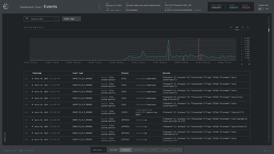This screenshot has width=274, height=154.
Task: Click inside the Search by PID field
Action: [41, 18]
